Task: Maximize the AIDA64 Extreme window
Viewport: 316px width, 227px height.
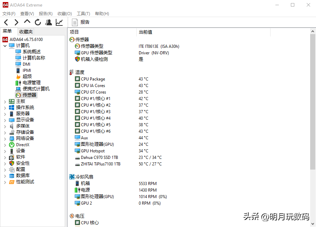Action: [293, 5]
